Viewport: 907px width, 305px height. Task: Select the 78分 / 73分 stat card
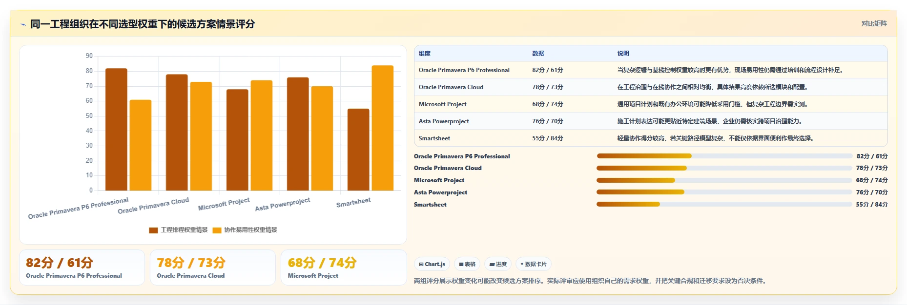click(x=213, y=267)
